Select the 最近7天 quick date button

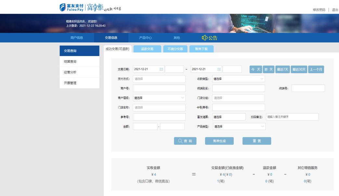coord(282,69)
